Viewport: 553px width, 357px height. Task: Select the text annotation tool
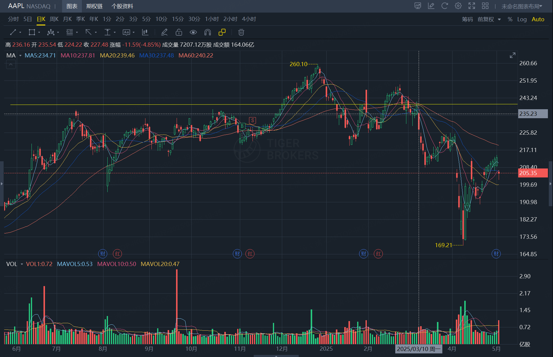(x=126, y=32)
